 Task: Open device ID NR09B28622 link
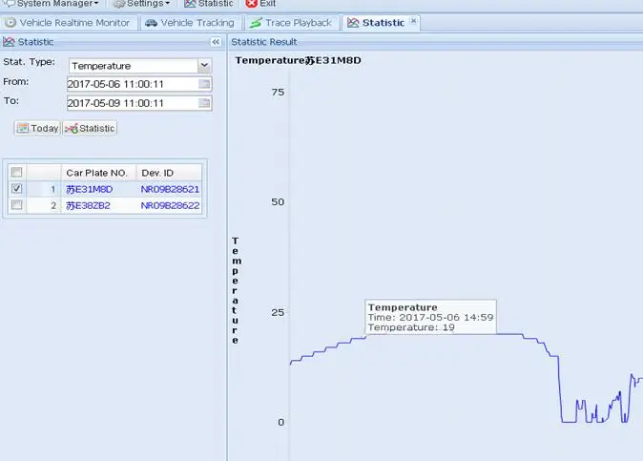pos(170,205)
